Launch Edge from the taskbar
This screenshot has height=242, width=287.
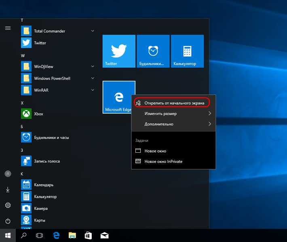pos(56,236)
